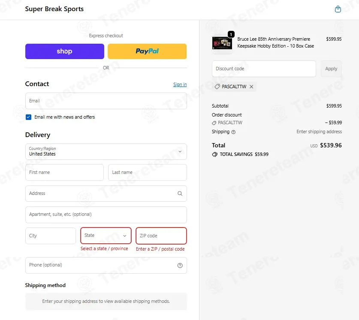Click the Bruce Lee 85th Anniversary product name
The width and height of the screenshot is (359, 320).
(x=275, y=42)
